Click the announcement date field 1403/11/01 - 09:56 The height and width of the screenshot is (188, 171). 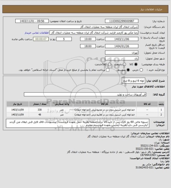pos(32,21)
